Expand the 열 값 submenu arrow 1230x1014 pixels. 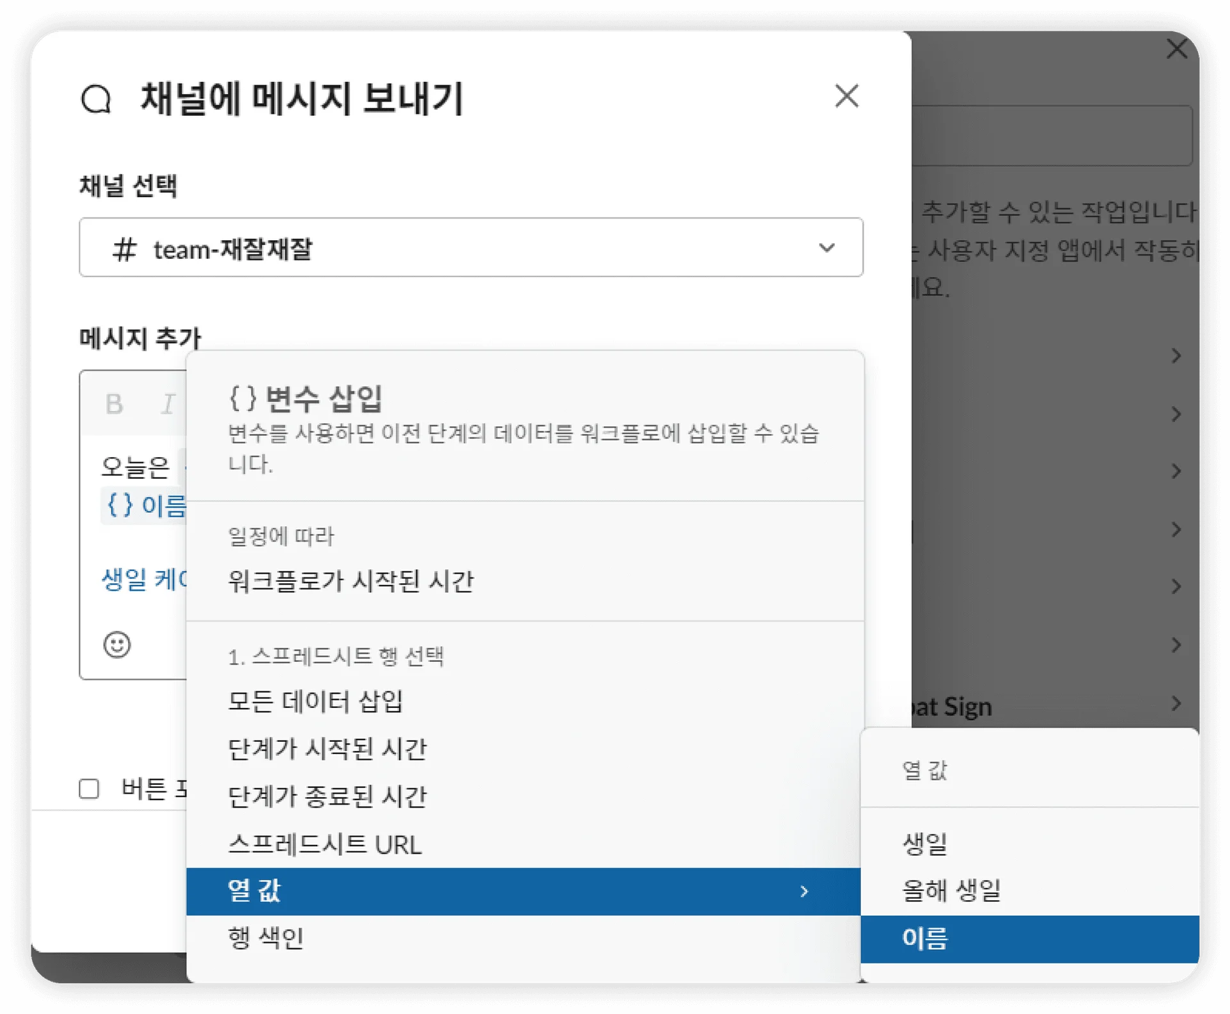[x=804, y=891]
